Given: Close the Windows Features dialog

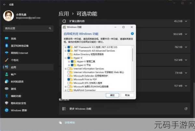Looking at the screenshot, I should 132,27.
